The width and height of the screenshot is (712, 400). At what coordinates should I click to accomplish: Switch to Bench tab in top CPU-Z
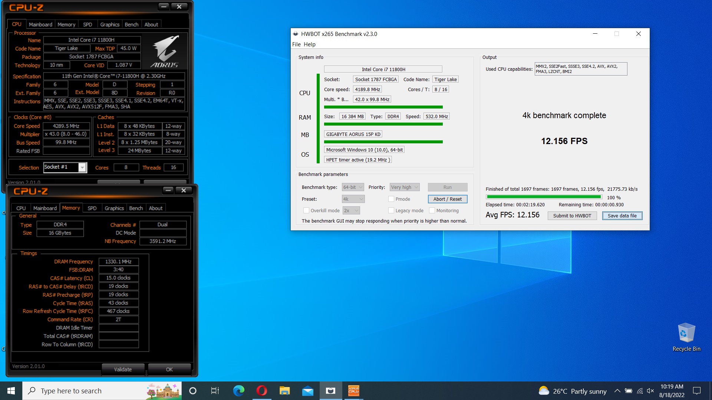tap(131, 24)
